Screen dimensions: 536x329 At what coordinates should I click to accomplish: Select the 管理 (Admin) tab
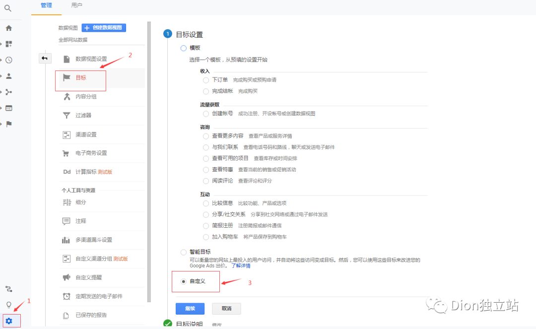pyautogui.click(x=46, y=5)
